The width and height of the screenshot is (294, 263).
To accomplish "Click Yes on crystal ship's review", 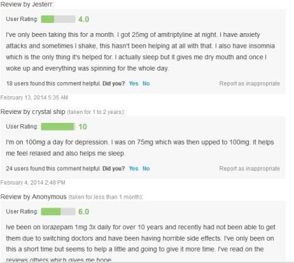I will point(133,169).
